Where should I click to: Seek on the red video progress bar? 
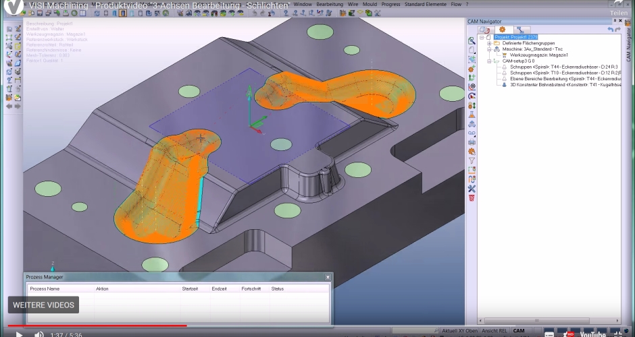tap(97, 326)
